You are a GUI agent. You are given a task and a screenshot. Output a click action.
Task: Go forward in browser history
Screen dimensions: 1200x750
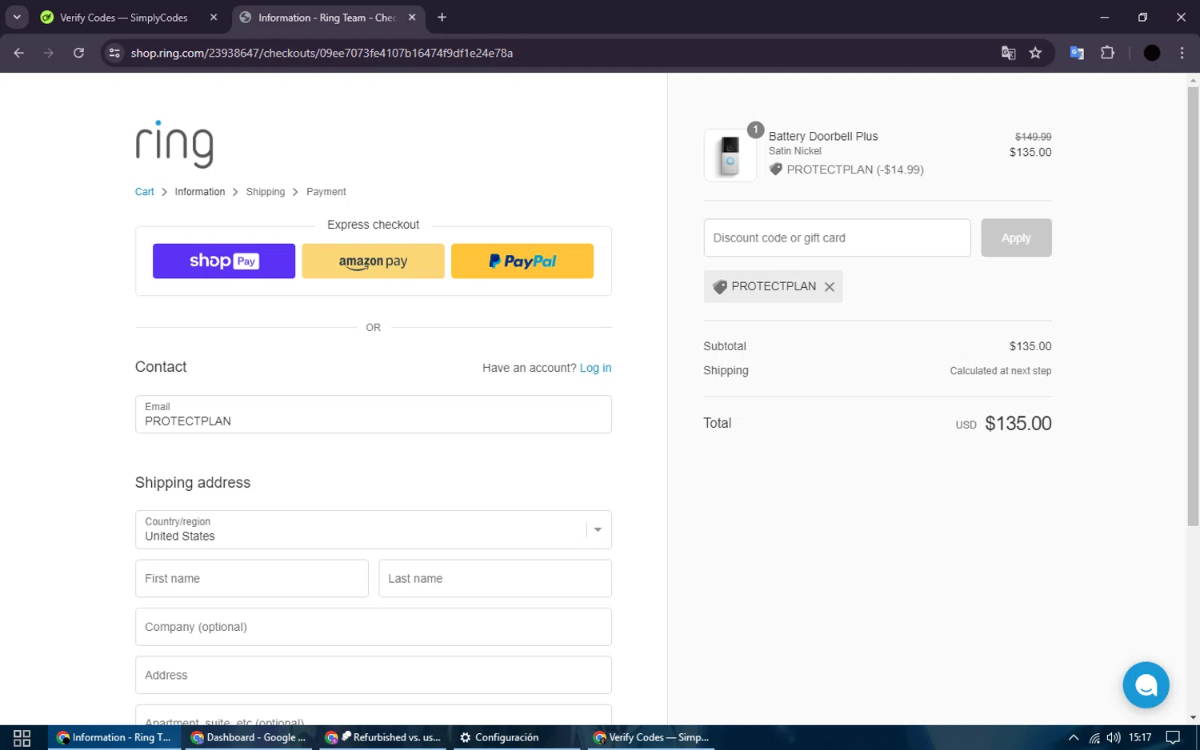coord(49,53)
